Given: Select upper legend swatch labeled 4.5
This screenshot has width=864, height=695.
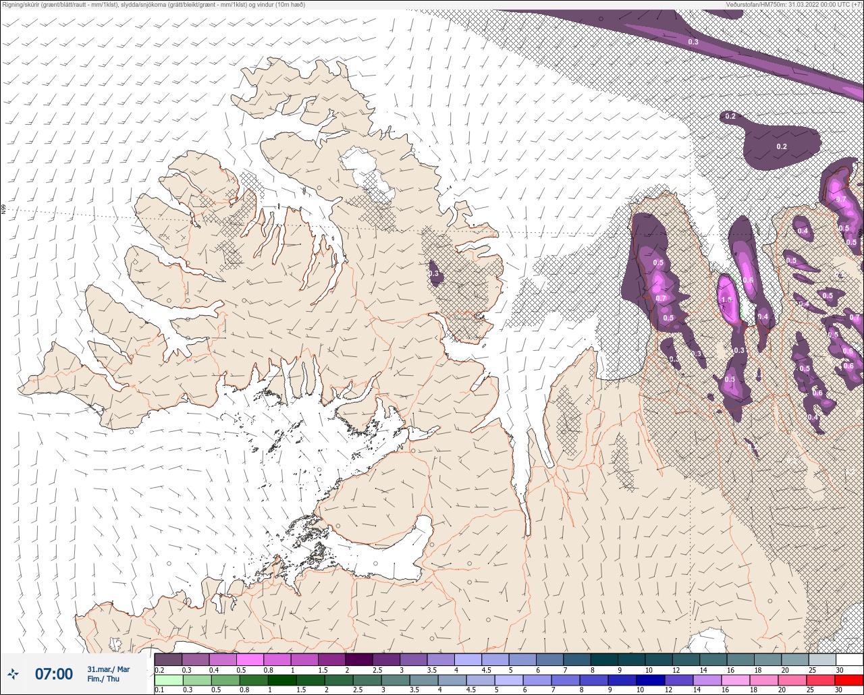Looking at the screenshot, I should [x=495, y=659].
